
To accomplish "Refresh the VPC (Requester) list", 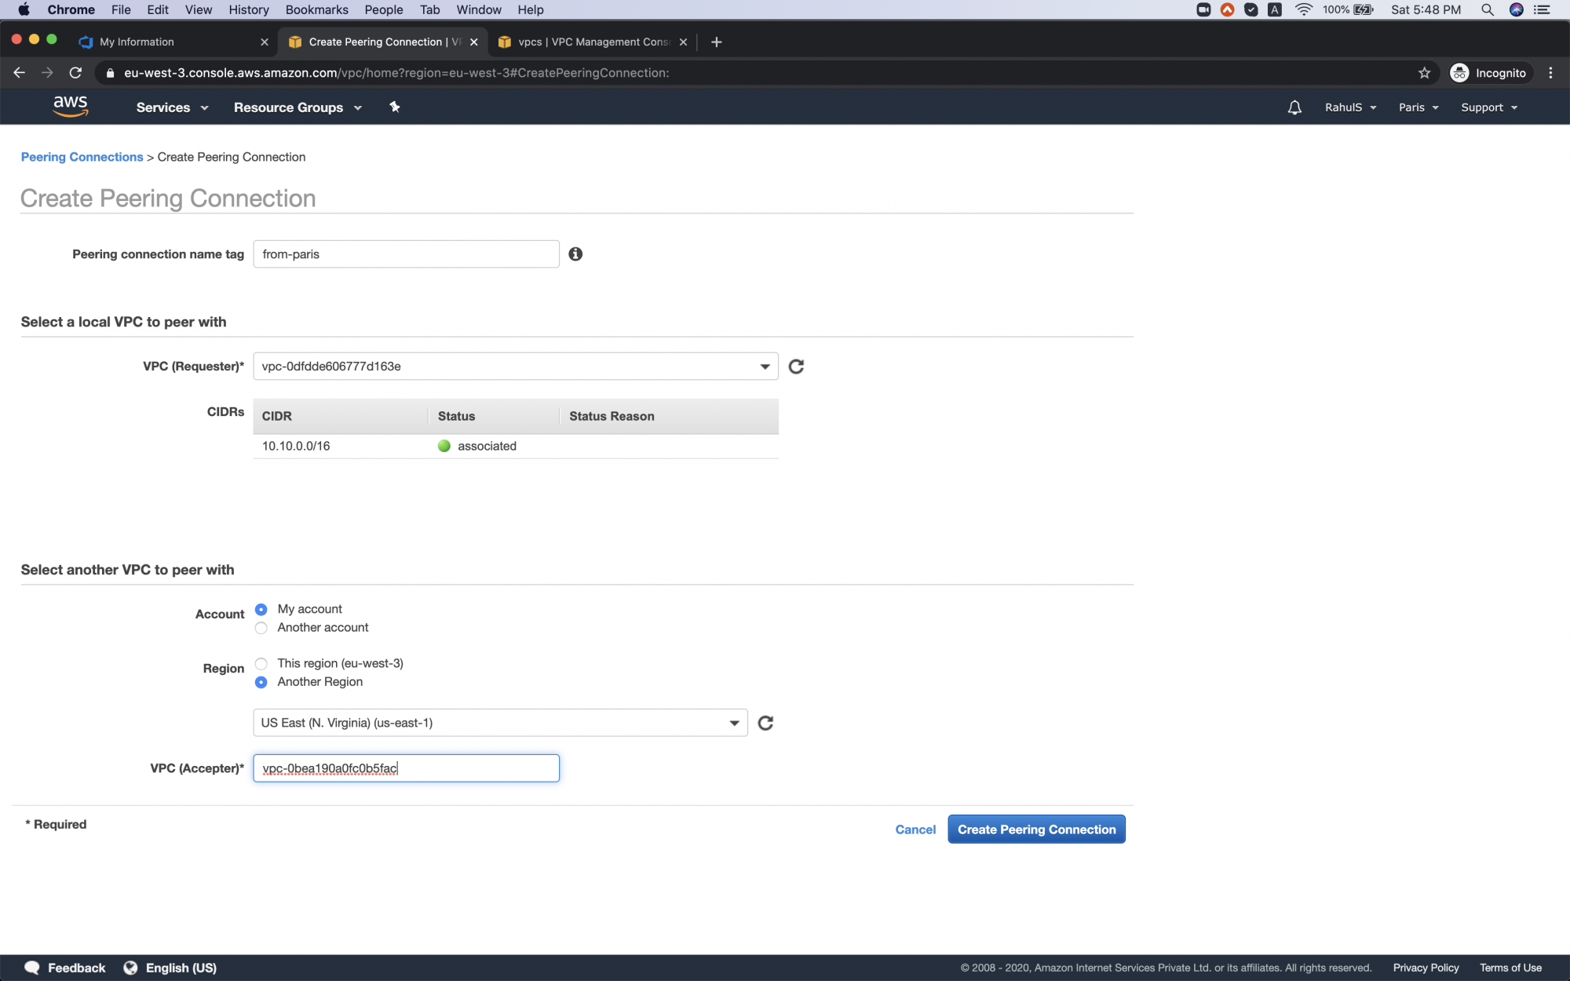I will [x=796, y=366].
